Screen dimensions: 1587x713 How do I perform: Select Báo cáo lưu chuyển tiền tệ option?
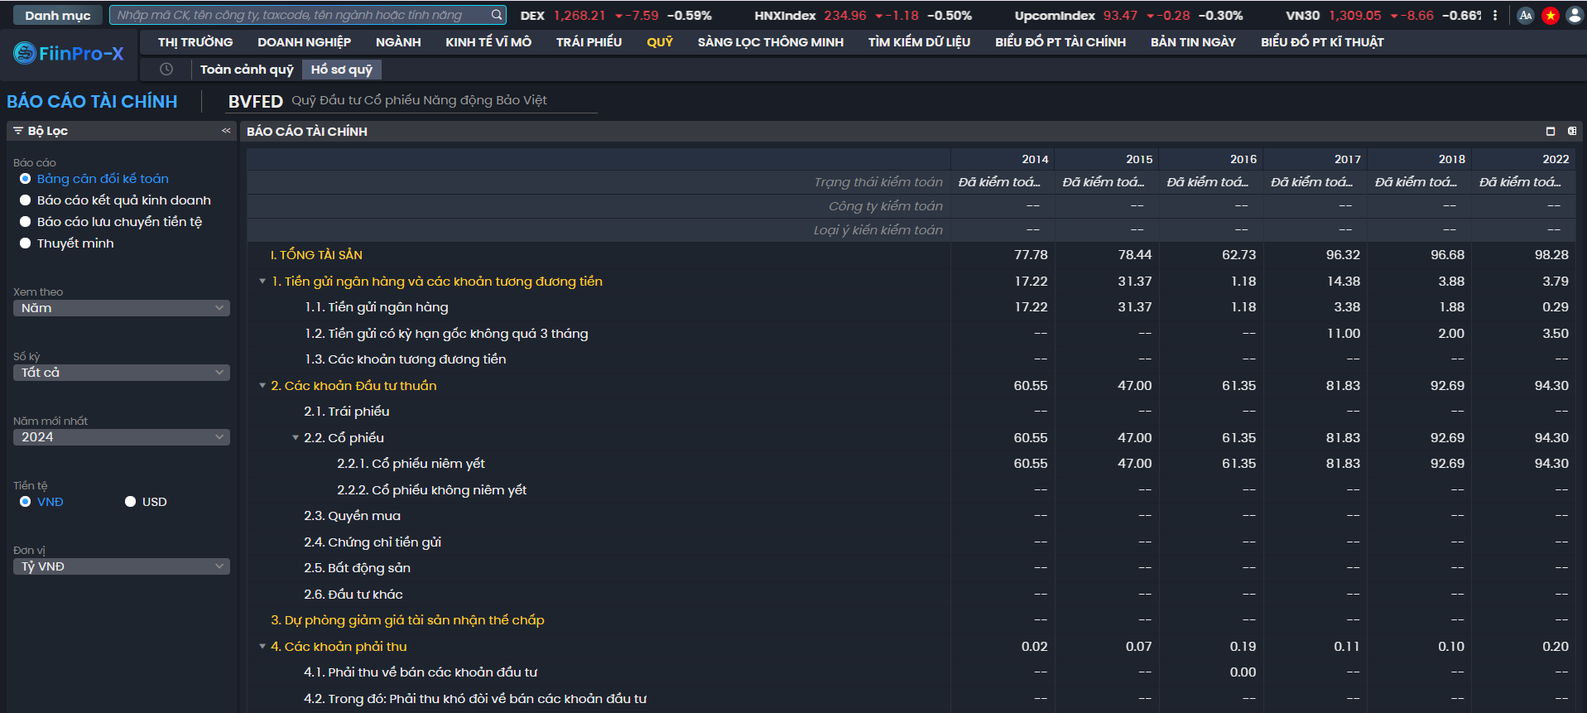[x=26, y=222]
